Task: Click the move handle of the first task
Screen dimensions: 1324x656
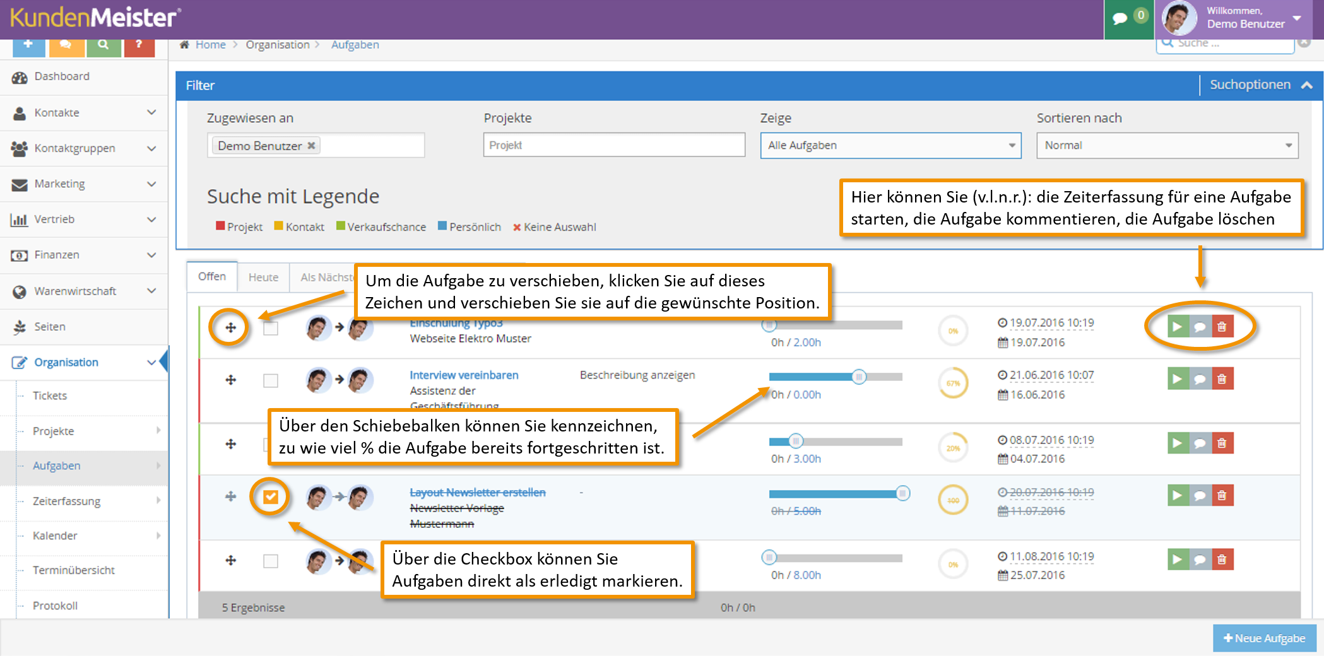Action: pyautogui.click(x=230, y=327)
